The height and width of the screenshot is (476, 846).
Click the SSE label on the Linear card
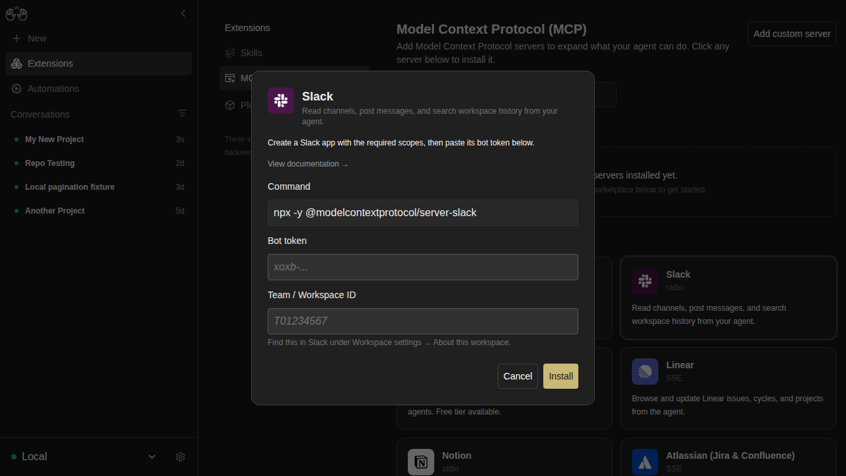[674, 378]
